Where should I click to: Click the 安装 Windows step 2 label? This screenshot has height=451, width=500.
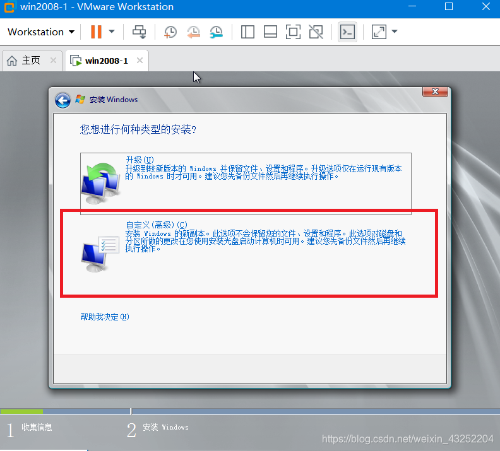[x=165, y=427]
